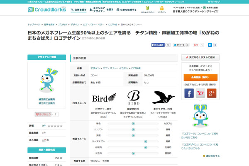Screen dimensions: 249x166
Task: Click the CrowdWorks logo
Action: (47, 10)
